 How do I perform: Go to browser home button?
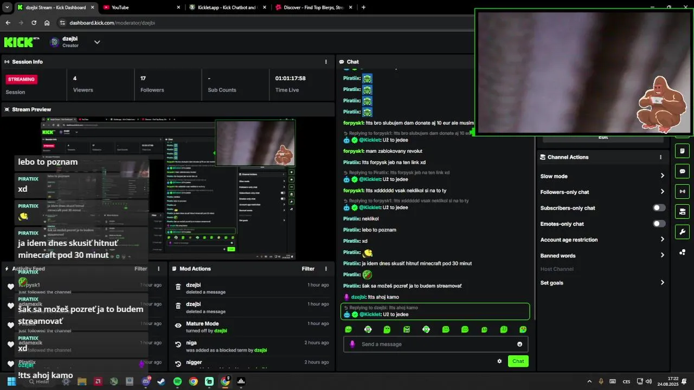pyautogui.click(x=47, y=23)
